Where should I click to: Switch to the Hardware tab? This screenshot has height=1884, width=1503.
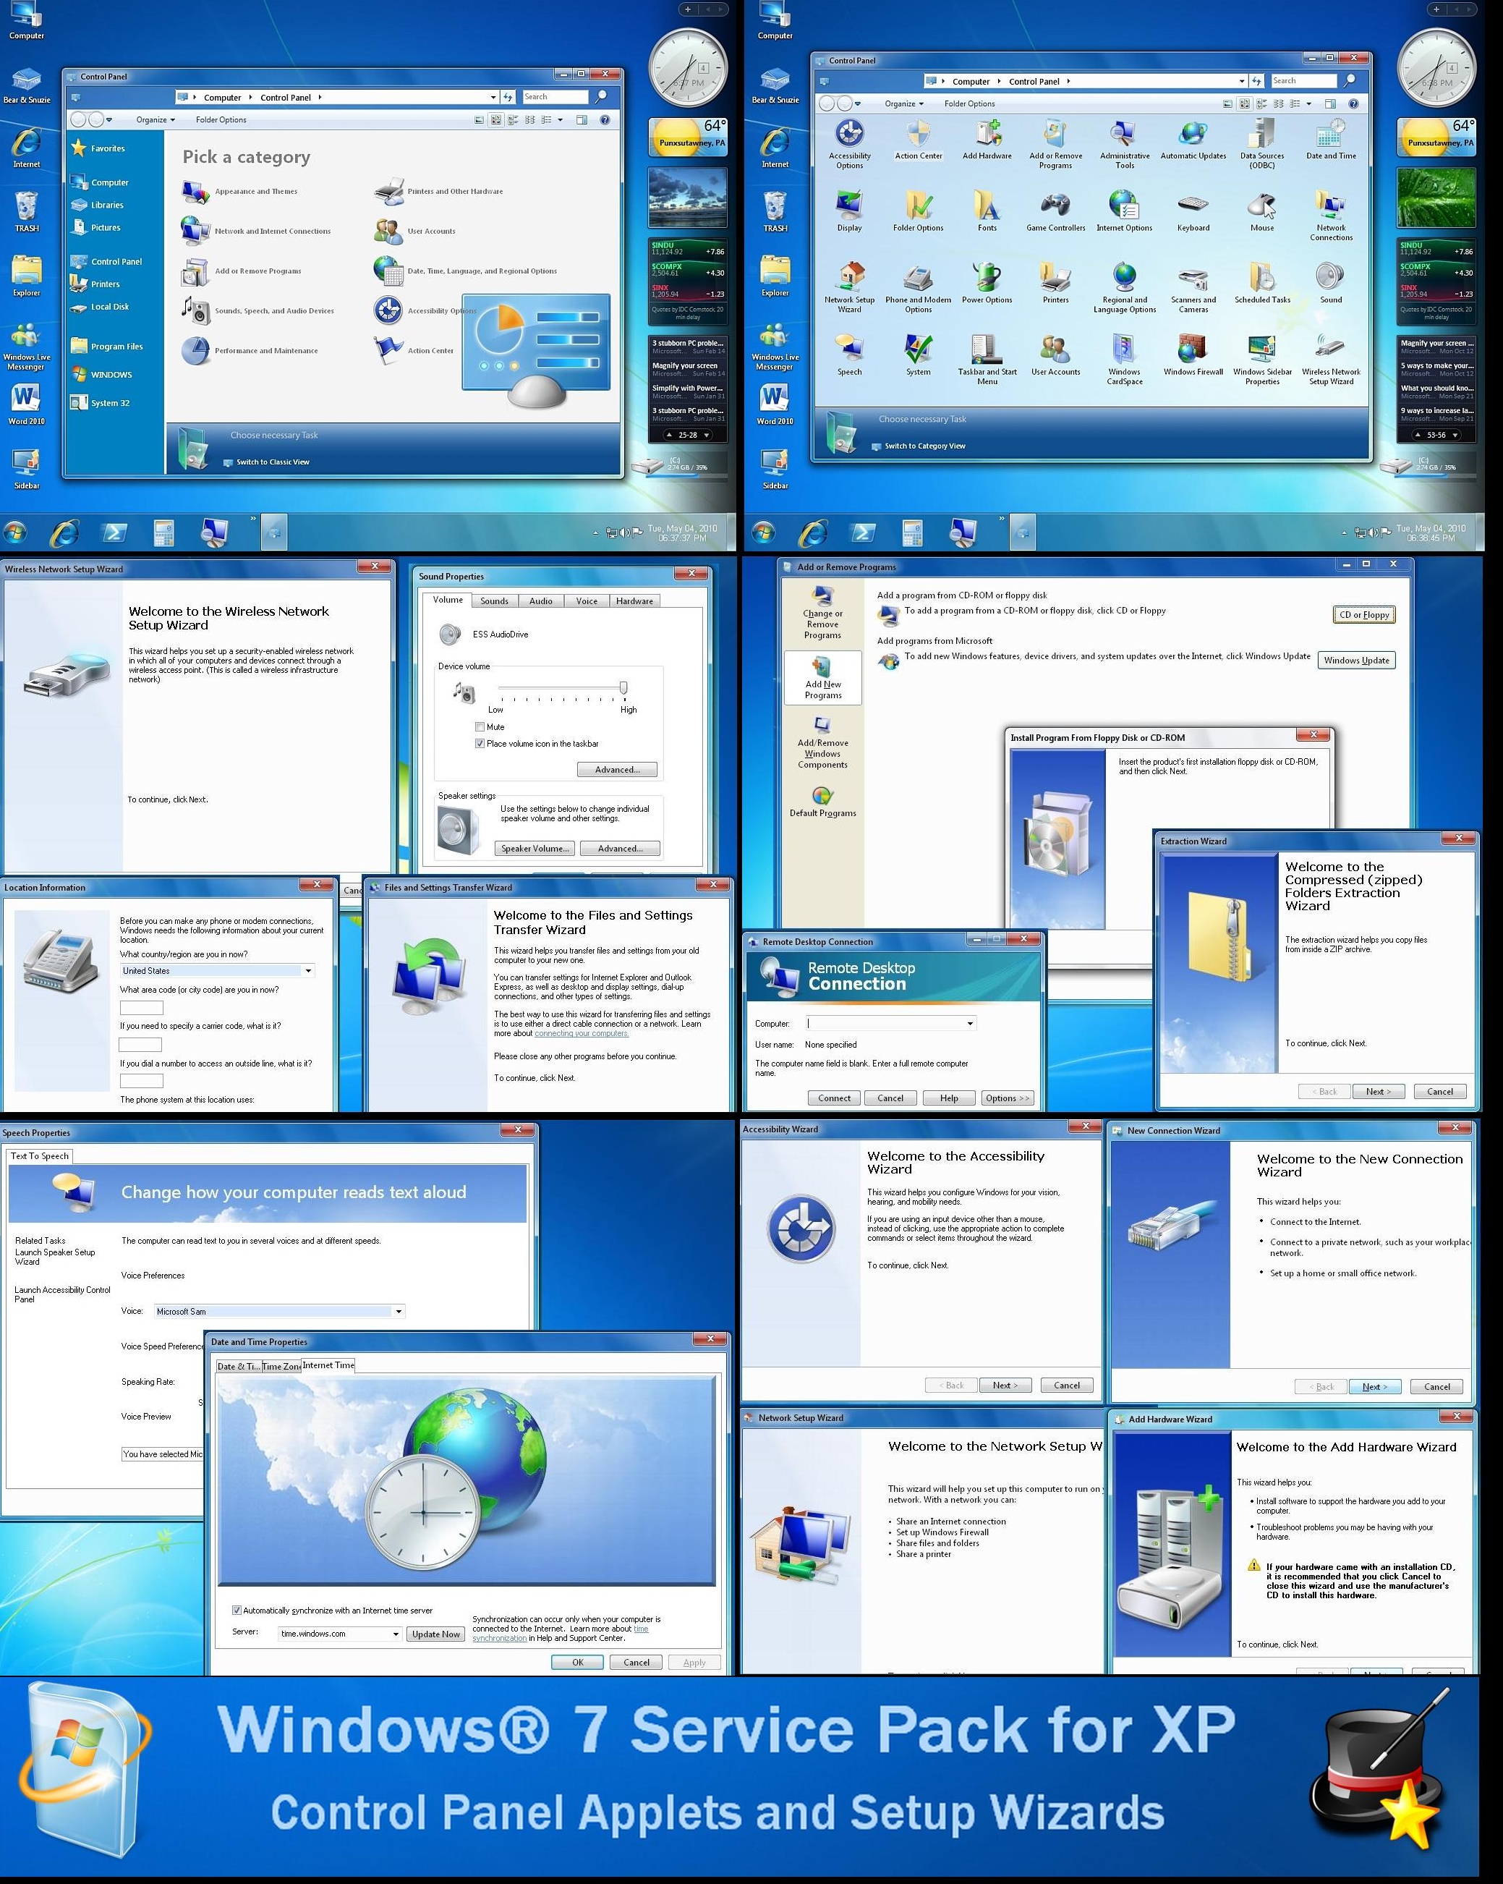click(634, 601)
